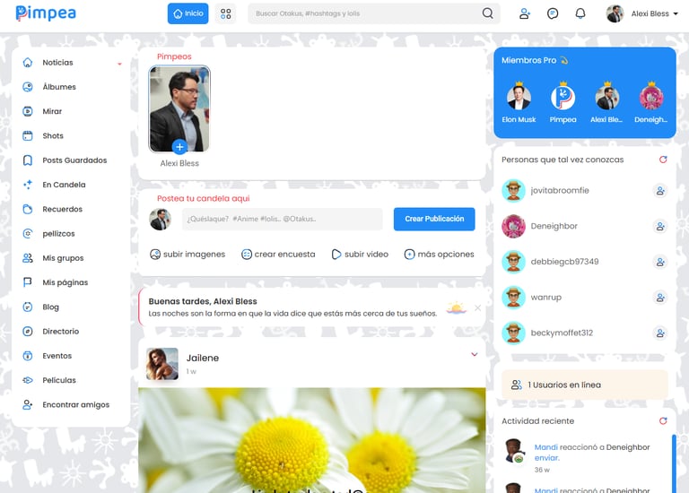The height and width of the screenshot is (493, 689).
Task: Follow wanrup with add icon
Action: tap(660, 298)
